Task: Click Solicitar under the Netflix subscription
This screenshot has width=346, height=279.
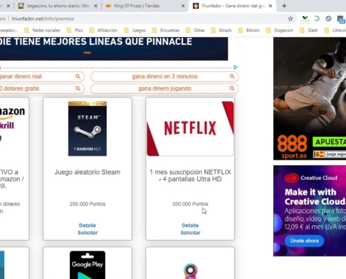Action: pos(190,233)
